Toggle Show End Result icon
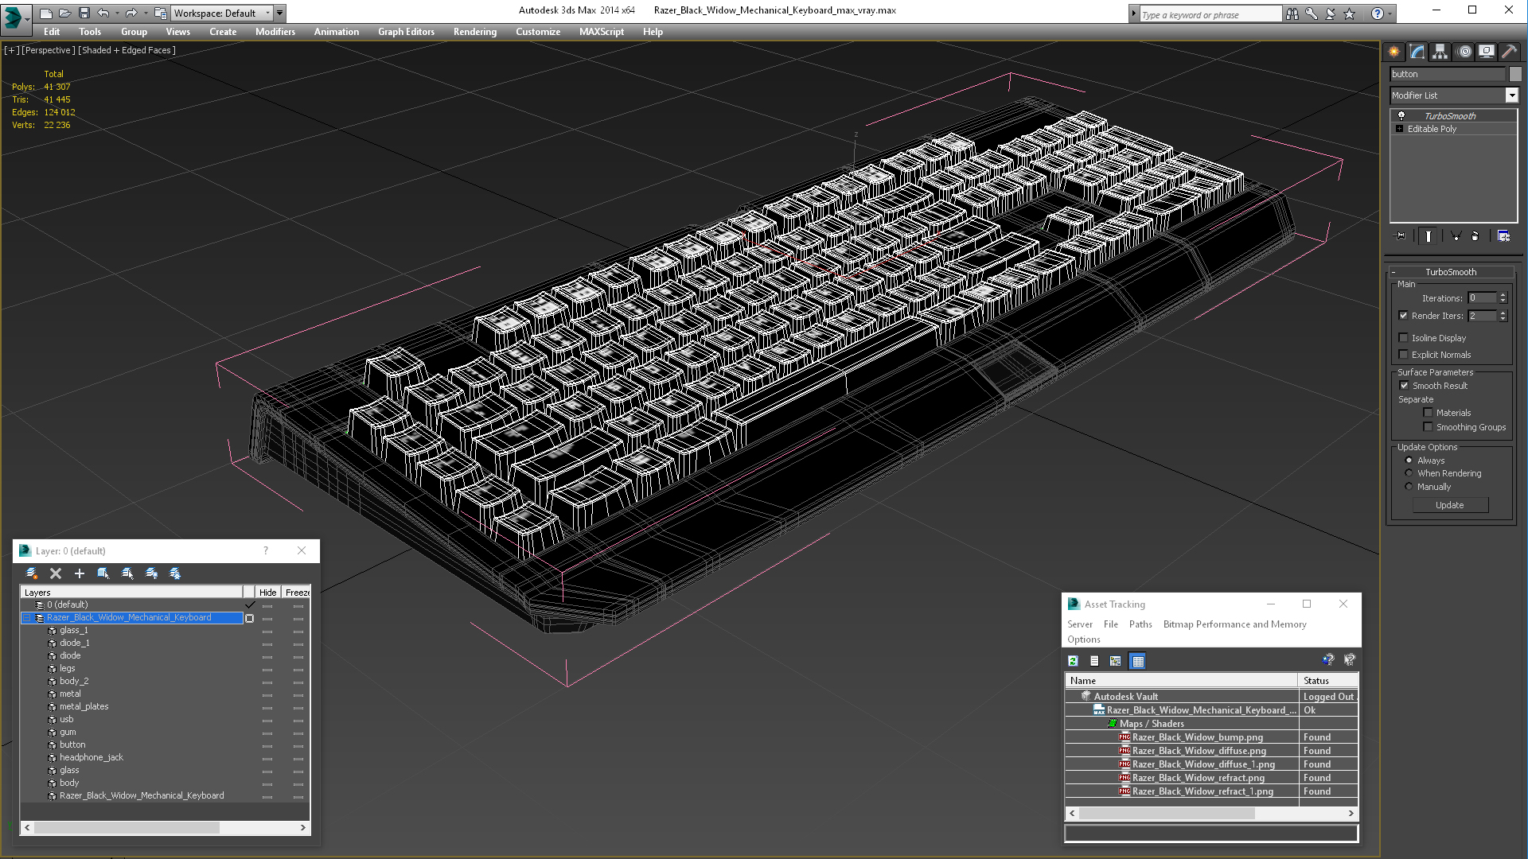Viewport: 1528px width, 859px height. (1429, 236)
